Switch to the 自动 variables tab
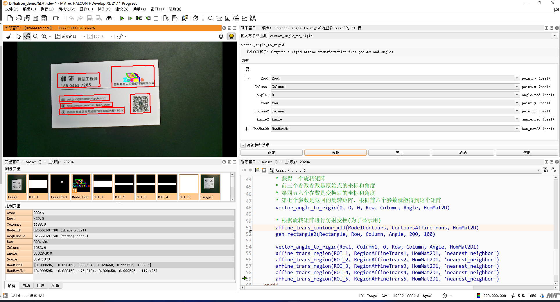This screenshot has height=302, width=560. (x=26, y=286)
